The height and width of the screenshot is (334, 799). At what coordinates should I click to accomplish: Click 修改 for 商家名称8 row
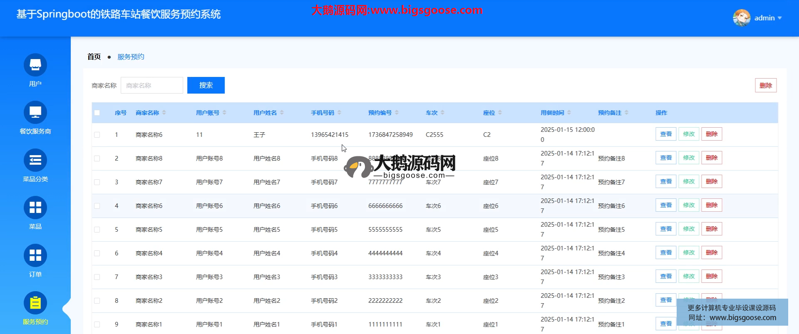coord(689,158)
